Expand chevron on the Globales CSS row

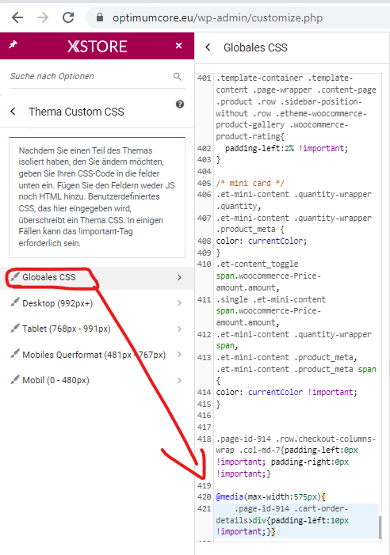tap(180, 277)
